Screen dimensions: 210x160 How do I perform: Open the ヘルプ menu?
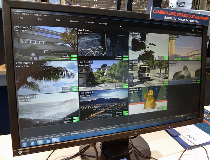(x=47, y=15)
